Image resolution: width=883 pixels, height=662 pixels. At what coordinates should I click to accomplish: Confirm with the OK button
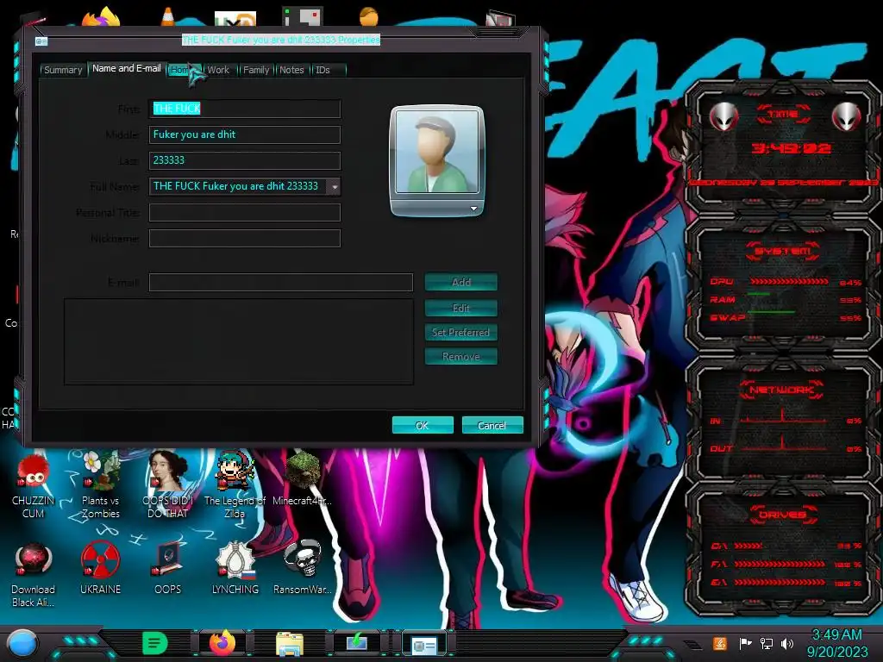coord(423,426)
